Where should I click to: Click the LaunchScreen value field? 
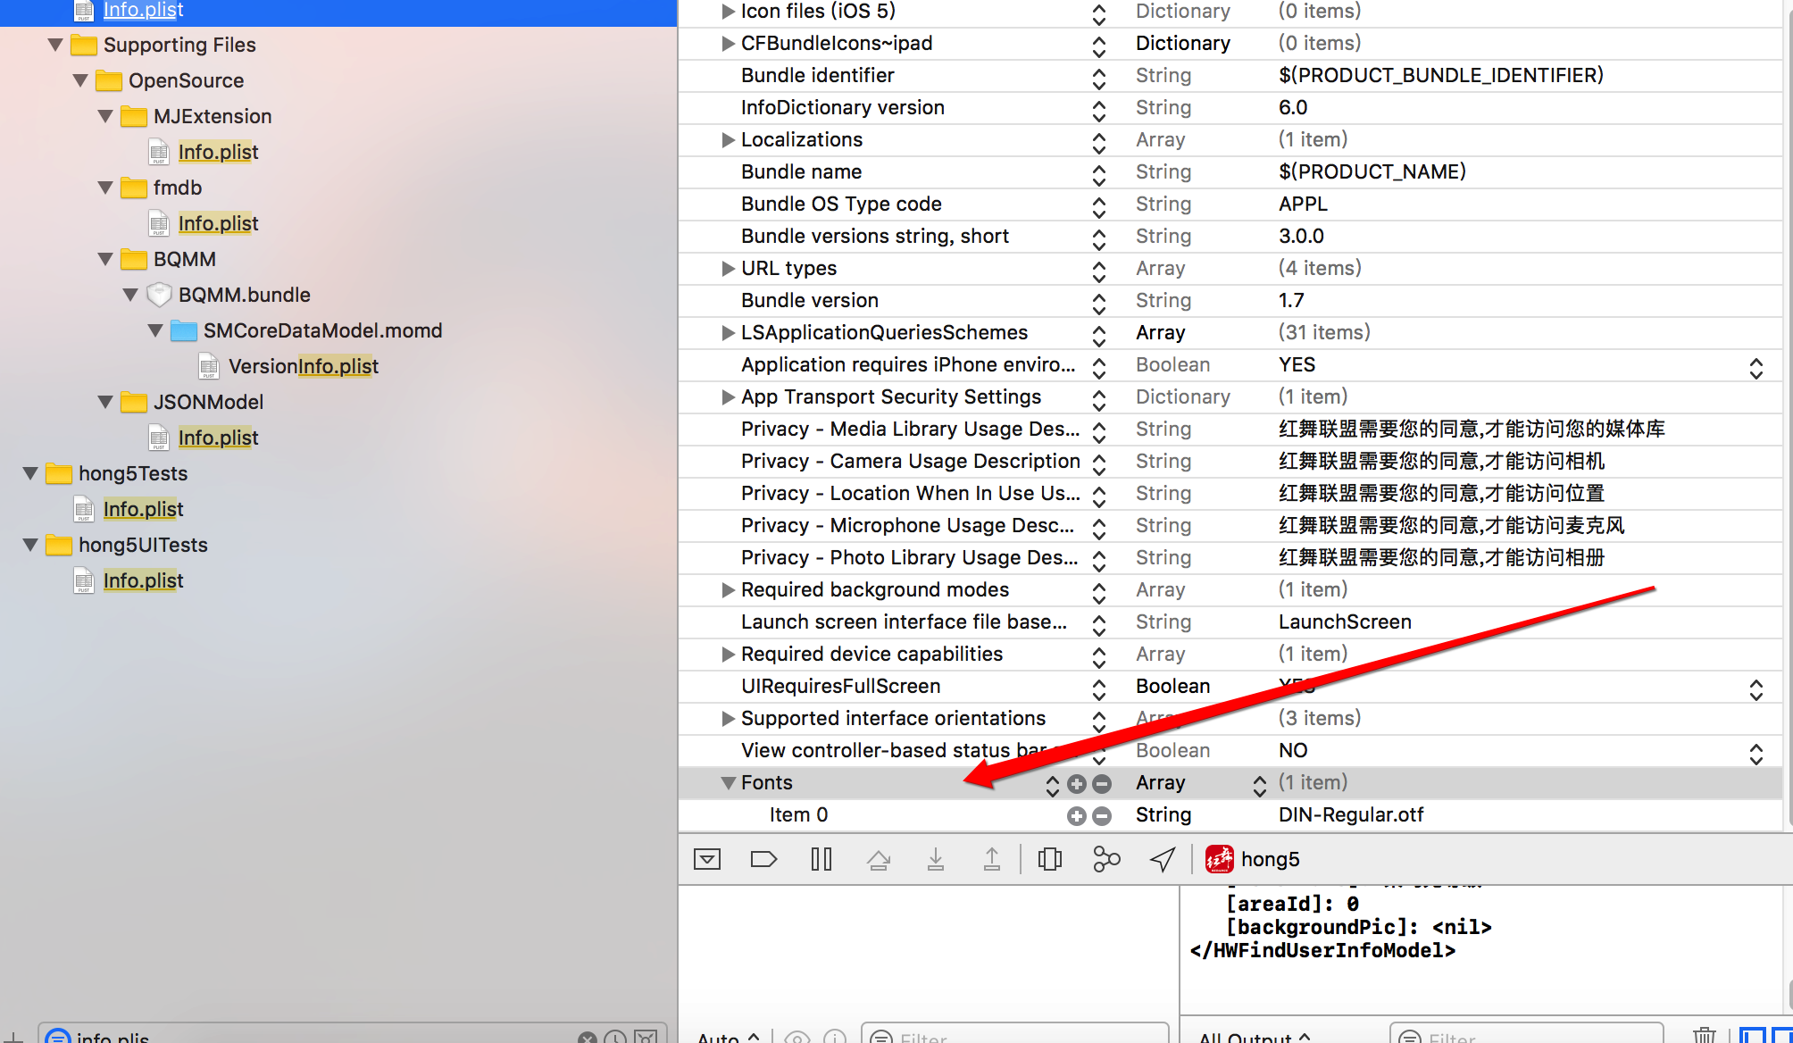tap(1344, 622)
